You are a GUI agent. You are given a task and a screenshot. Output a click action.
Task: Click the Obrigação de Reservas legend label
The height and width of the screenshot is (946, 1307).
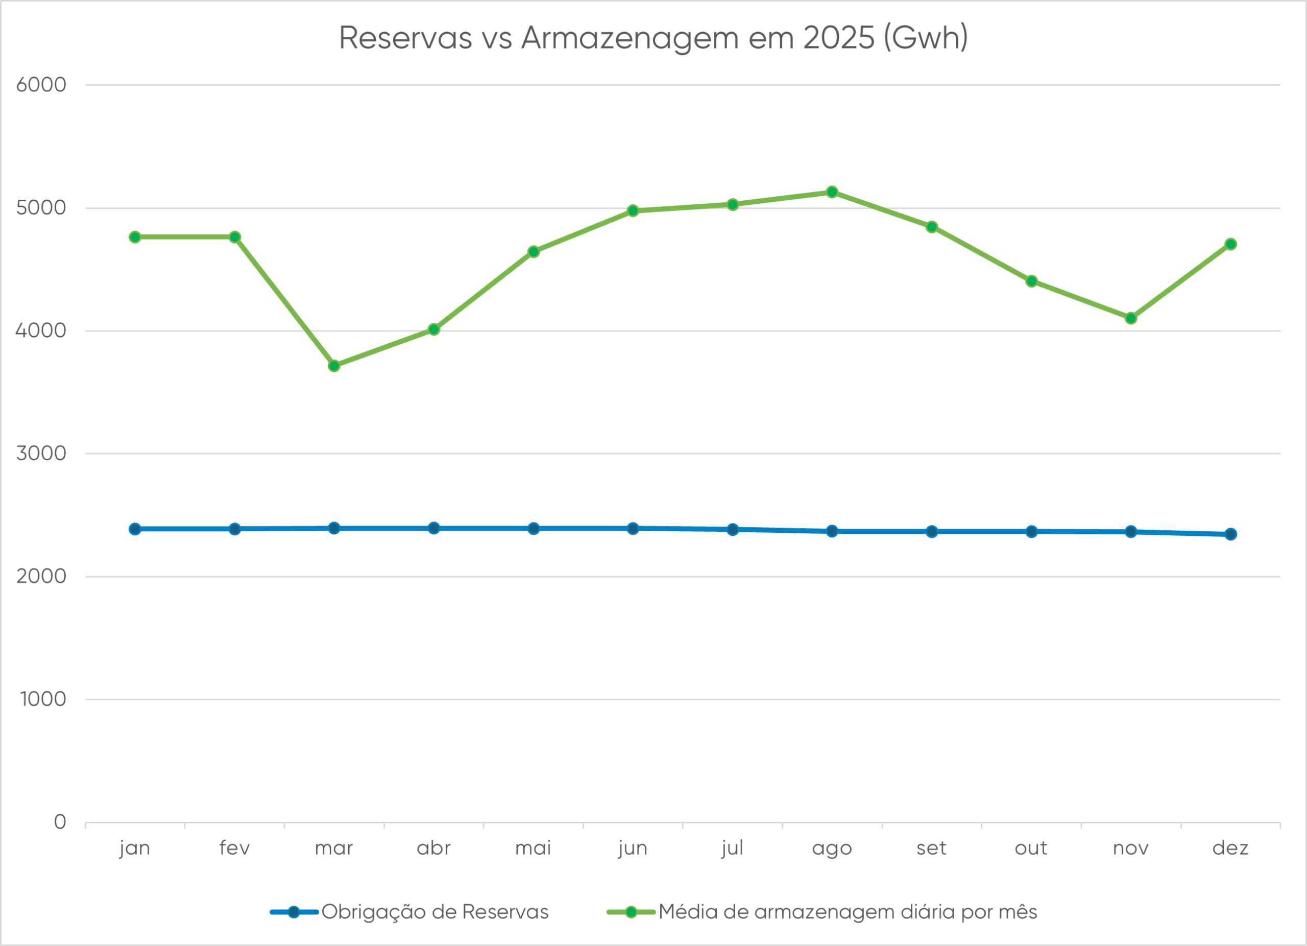click(434, 912)
